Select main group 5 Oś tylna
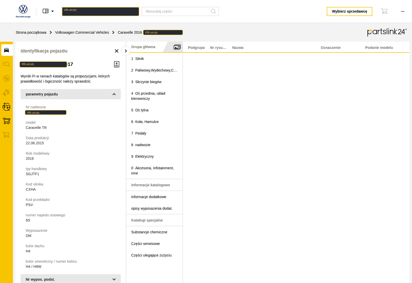Image resolution: width=412 pixels, height=283 pixels. [x=154, y=110]
